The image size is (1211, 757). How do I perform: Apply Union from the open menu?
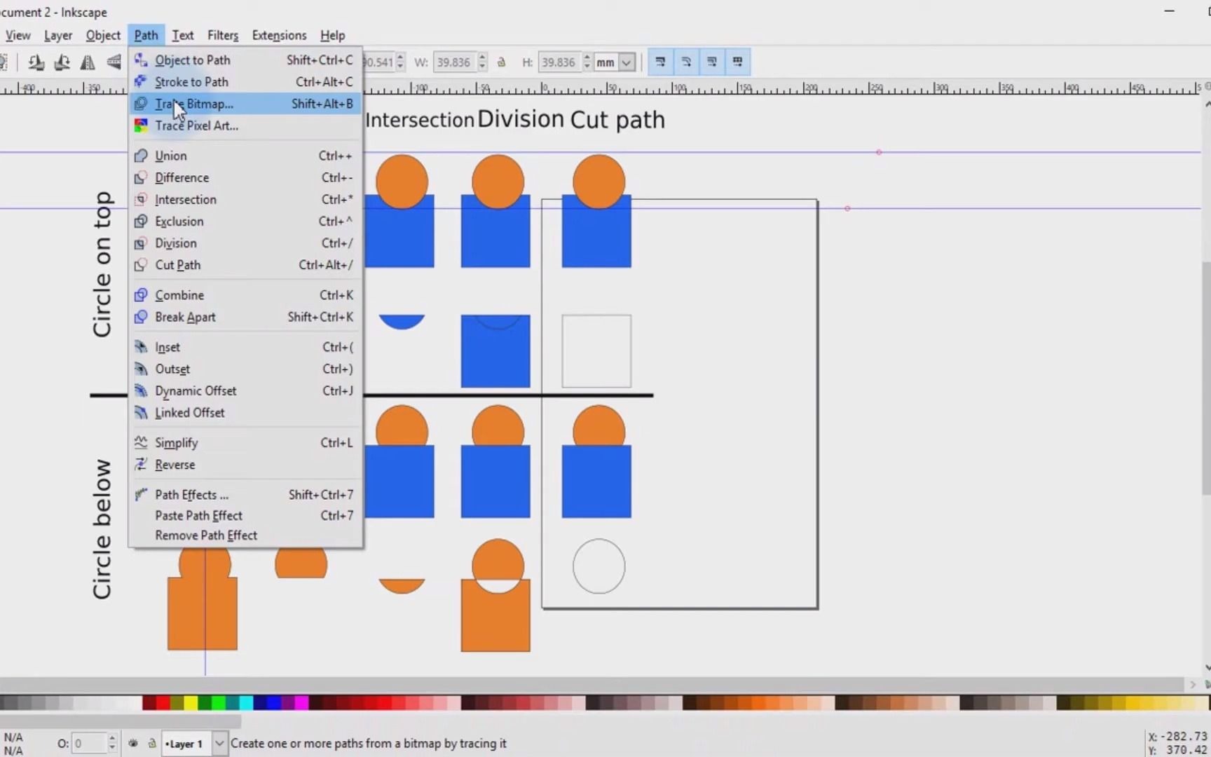coord(172,155)
